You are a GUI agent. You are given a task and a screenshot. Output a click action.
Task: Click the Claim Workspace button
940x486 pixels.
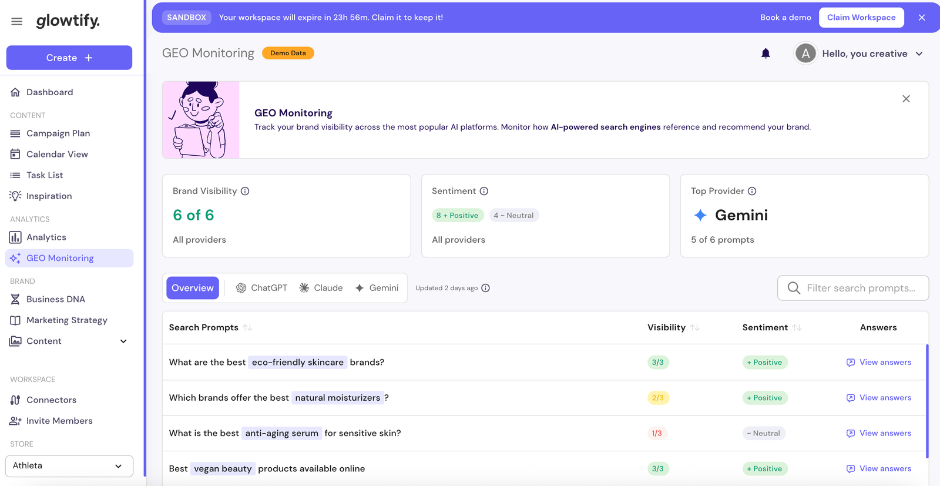(x=861, y=18)
